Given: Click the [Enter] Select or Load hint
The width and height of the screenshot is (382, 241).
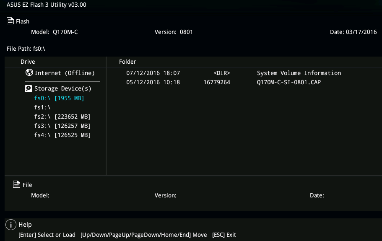Looking at the screenshot, I should 47,235.
